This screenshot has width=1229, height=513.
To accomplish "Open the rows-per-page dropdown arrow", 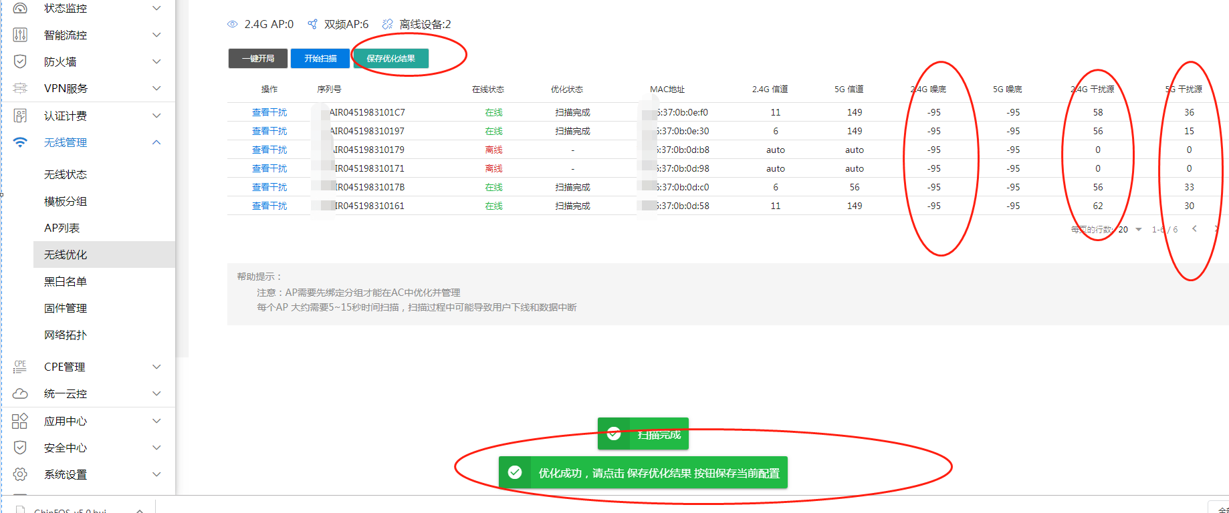I will (x=1138, y=230).
